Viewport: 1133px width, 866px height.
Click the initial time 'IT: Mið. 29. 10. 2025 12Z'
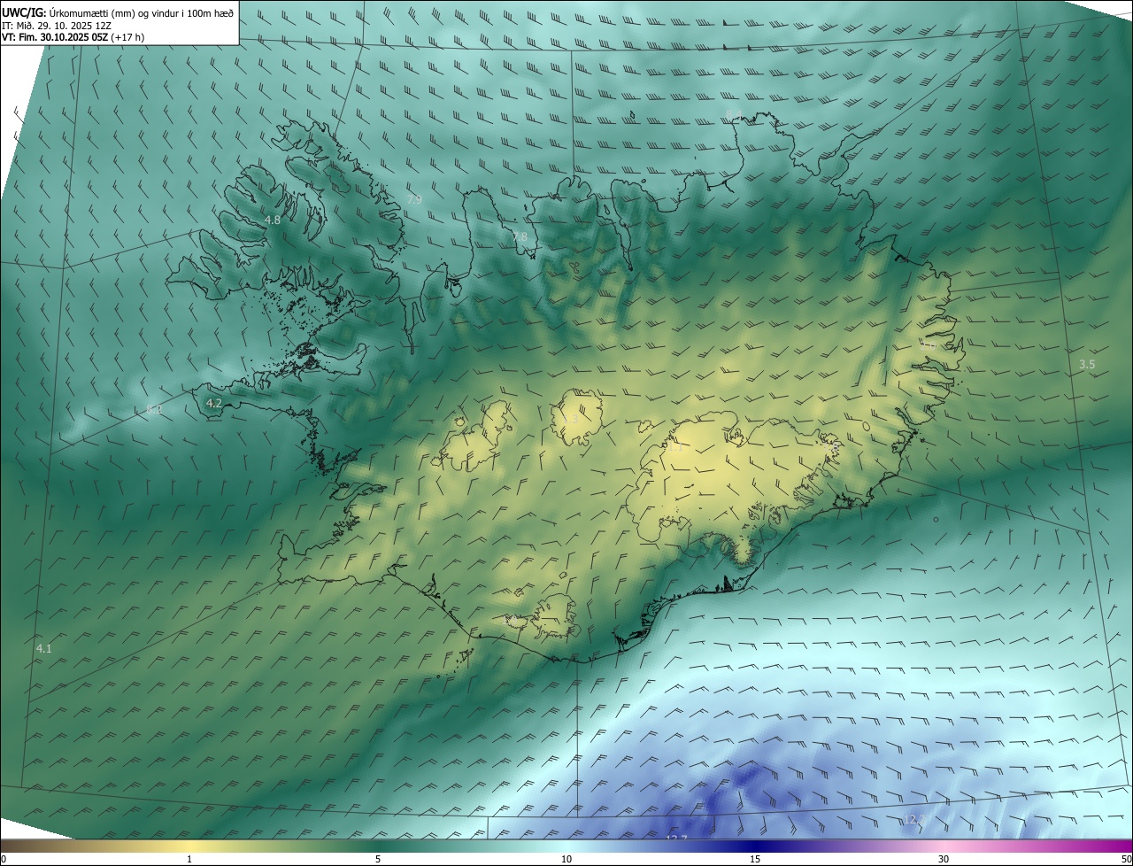click(58, 25)
